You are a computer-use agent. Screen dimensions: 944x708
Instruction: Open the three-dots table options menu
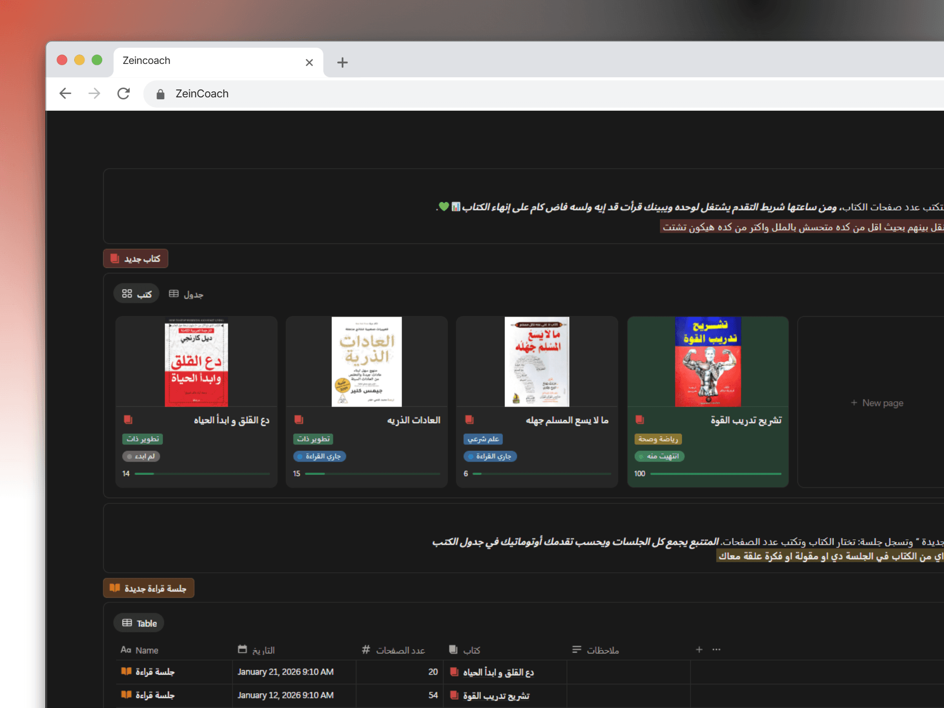(716, 649)
